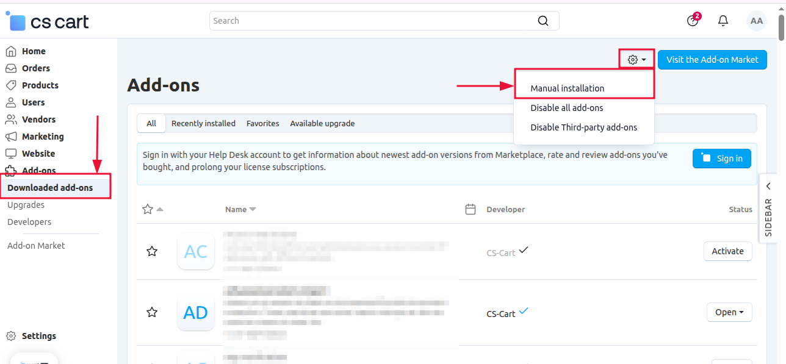
Task: Open the calendar icon next to Developer
Action: pos(471,209)
